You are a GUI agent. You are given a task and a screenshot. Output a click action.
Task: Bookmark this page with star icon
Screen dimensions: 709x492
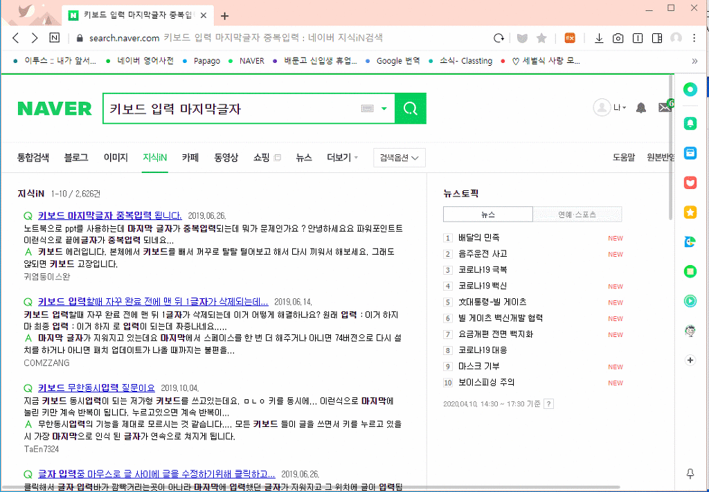pos(541,38)
